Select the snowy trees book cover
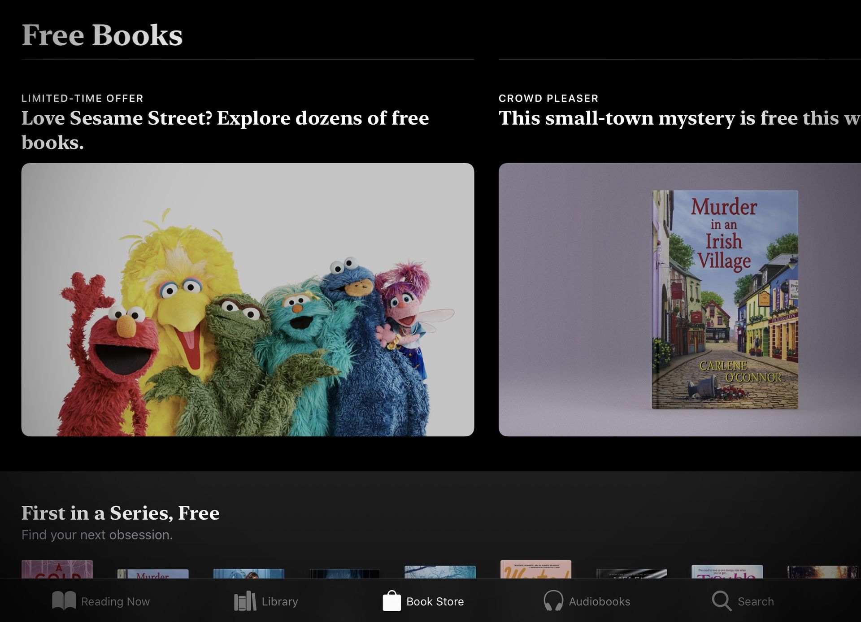This screenshot has height=622, width=861. [440, 572]
